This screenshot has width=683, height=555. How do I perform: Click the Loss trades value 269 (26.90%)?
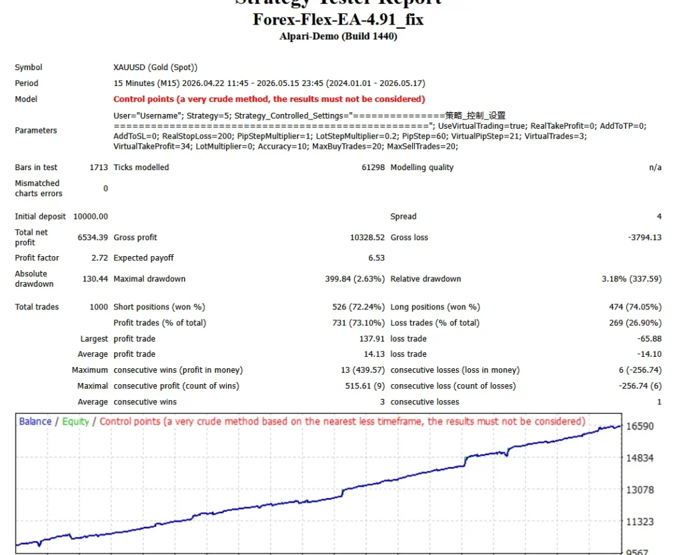pos(635,323)
